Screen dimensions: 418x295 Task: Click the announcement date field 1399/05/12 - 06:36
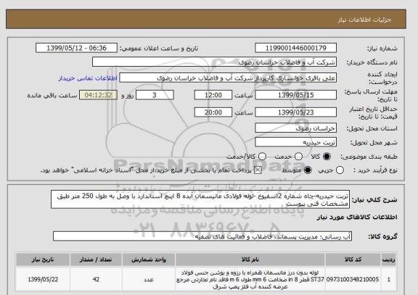click(x=76, y=48)
